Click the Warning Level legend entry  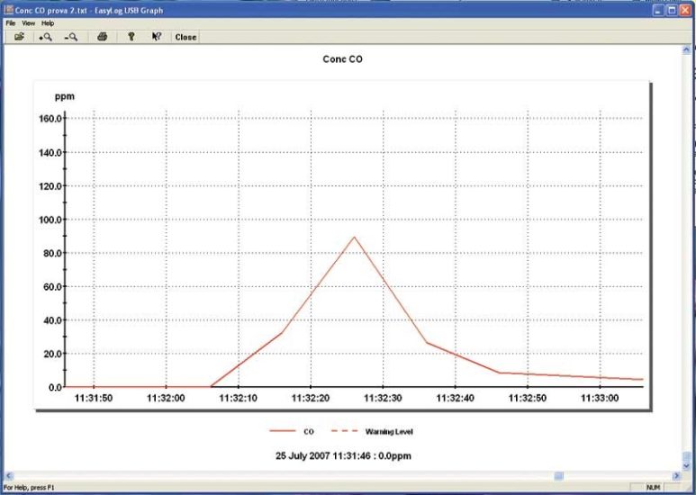click(371, 432)
